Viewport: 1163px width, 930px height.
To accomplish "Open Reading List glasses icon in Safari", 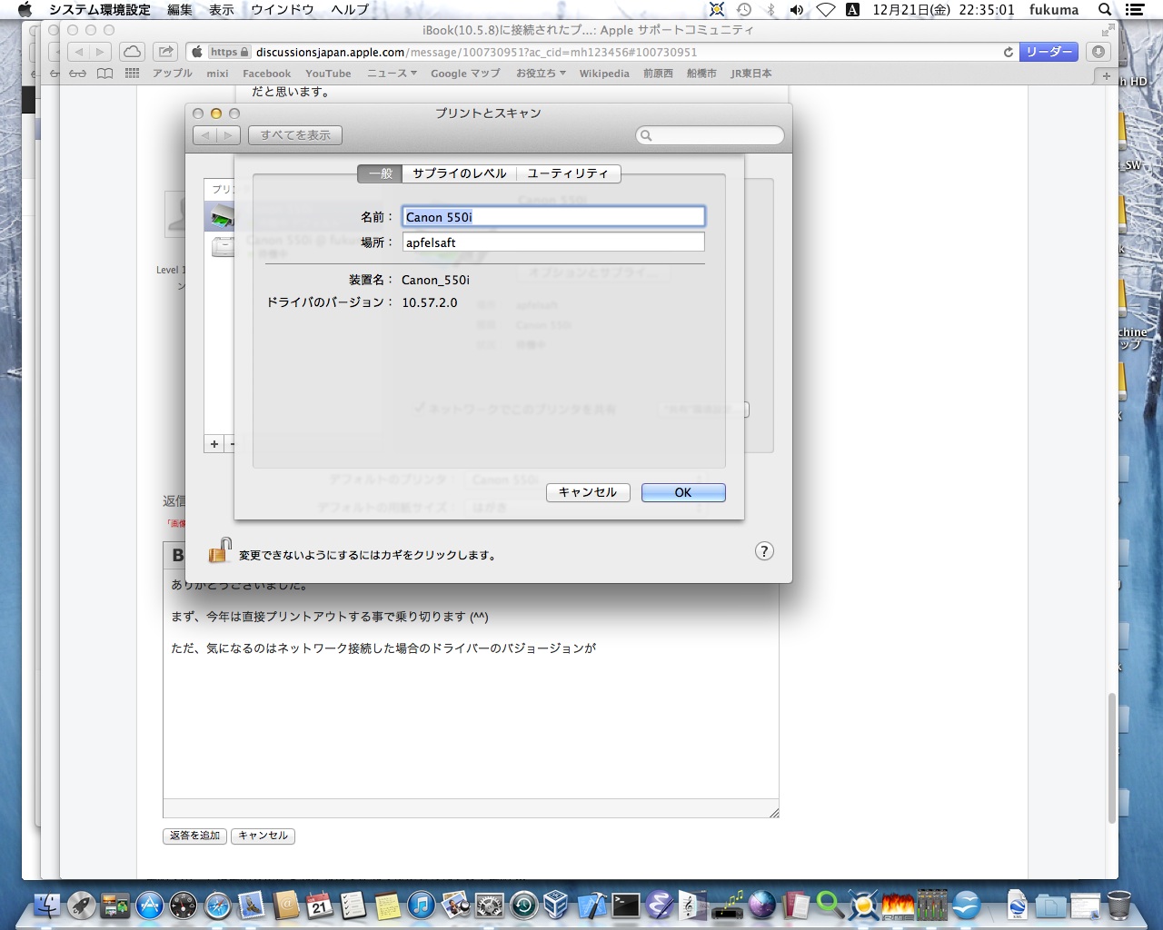I will pos(78,74).
